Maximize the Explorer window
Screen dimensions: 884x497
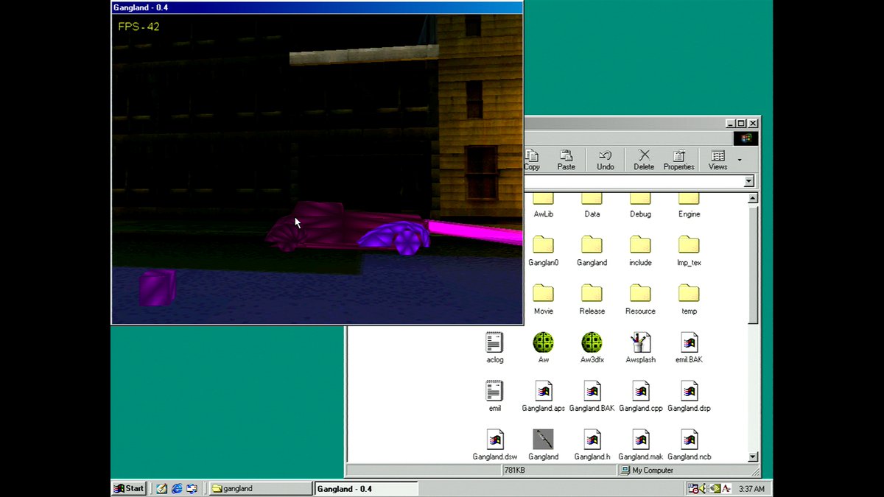tap(741, 124)
